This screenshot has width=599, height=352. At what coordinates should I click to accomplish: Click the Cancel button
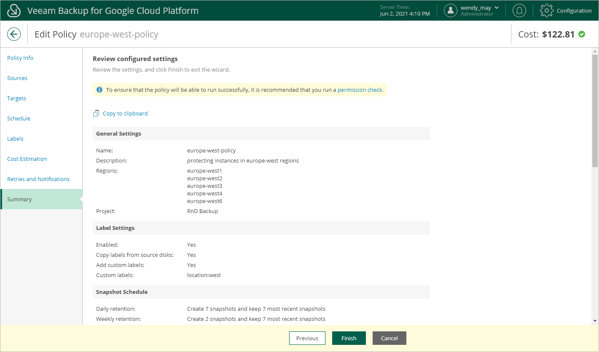tap(389, 338)
